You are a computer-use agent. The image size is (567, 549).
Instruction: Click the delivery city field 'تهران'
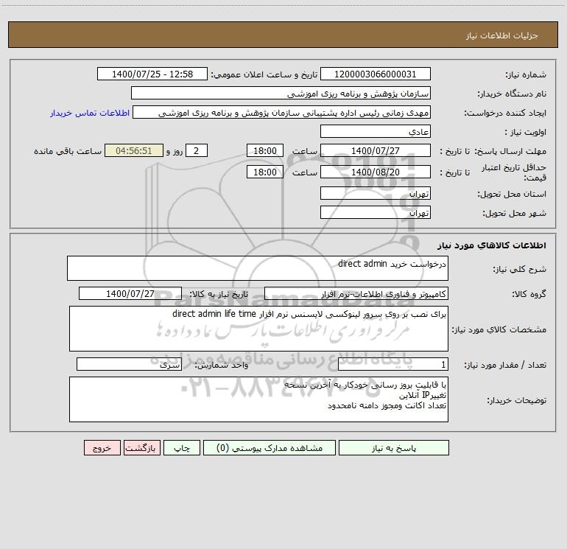pyautogui.click(x=376, y=212)
